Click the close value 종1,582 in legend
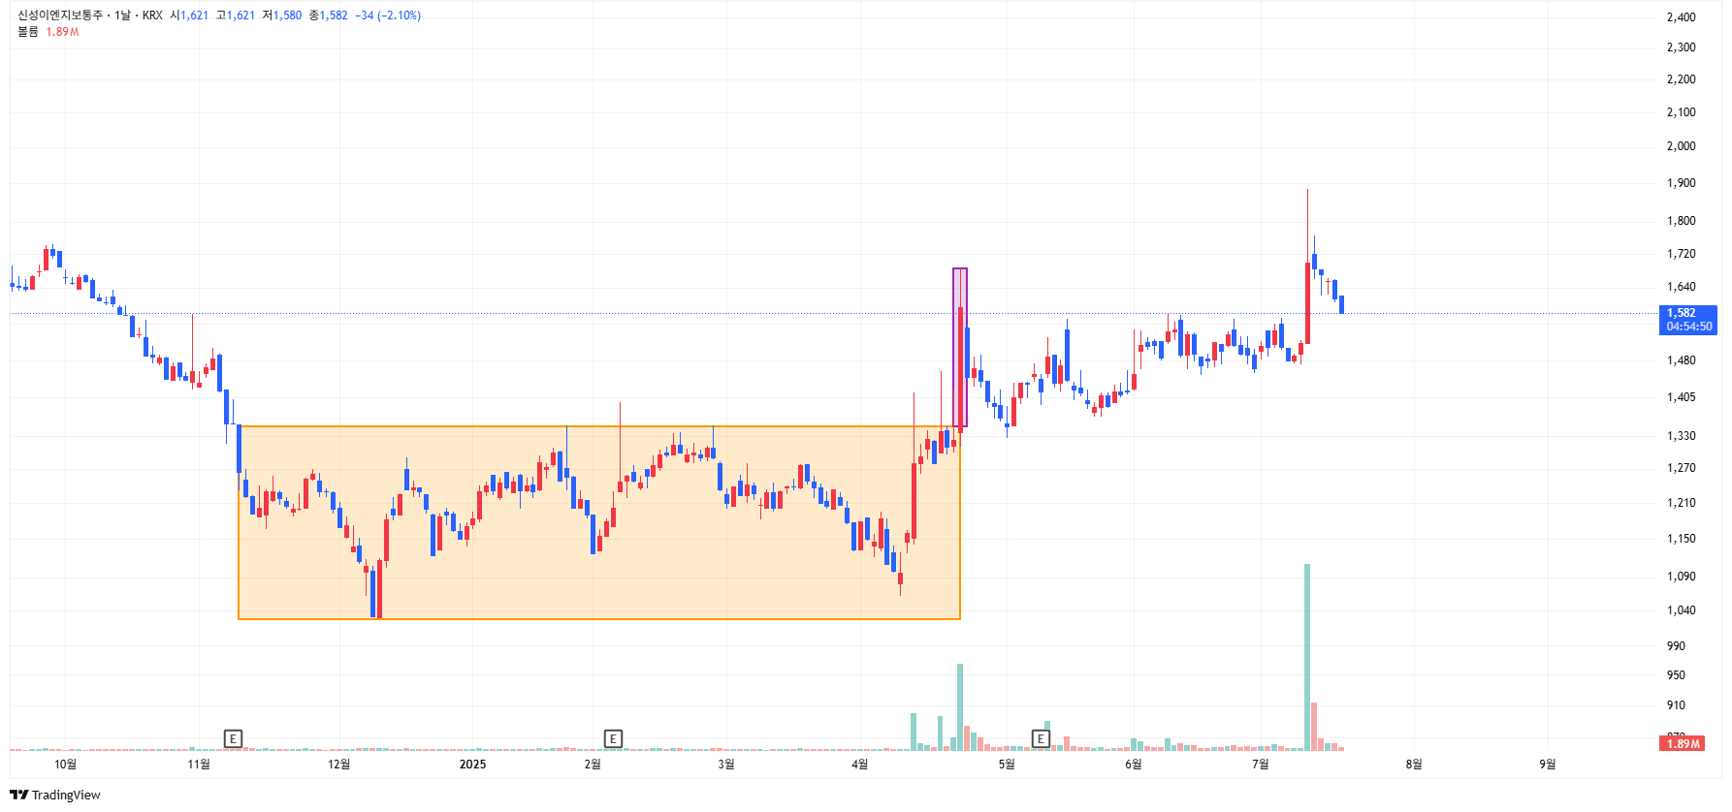Image resolution: width=1732 pixels, height=812 pixels. [x=329, y=16]
